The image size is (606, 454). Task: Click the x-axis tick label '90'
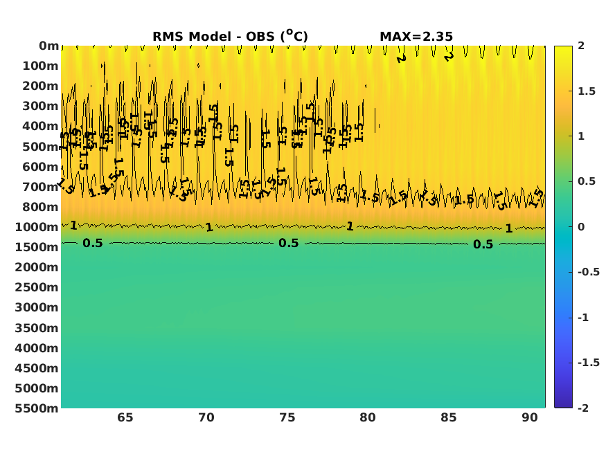click(x=530, y=418)
